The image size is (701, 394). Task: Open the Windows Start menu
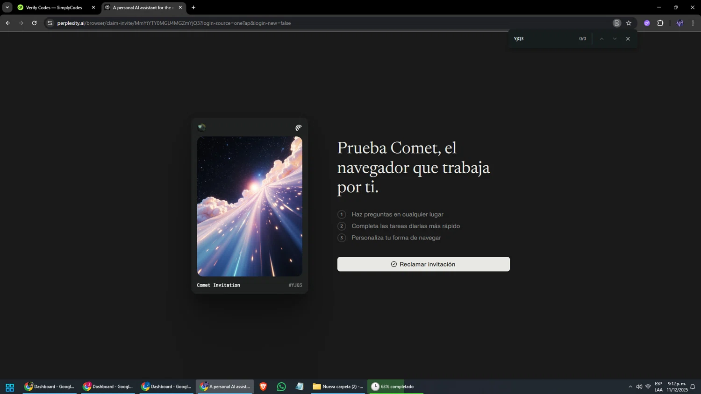10,387
